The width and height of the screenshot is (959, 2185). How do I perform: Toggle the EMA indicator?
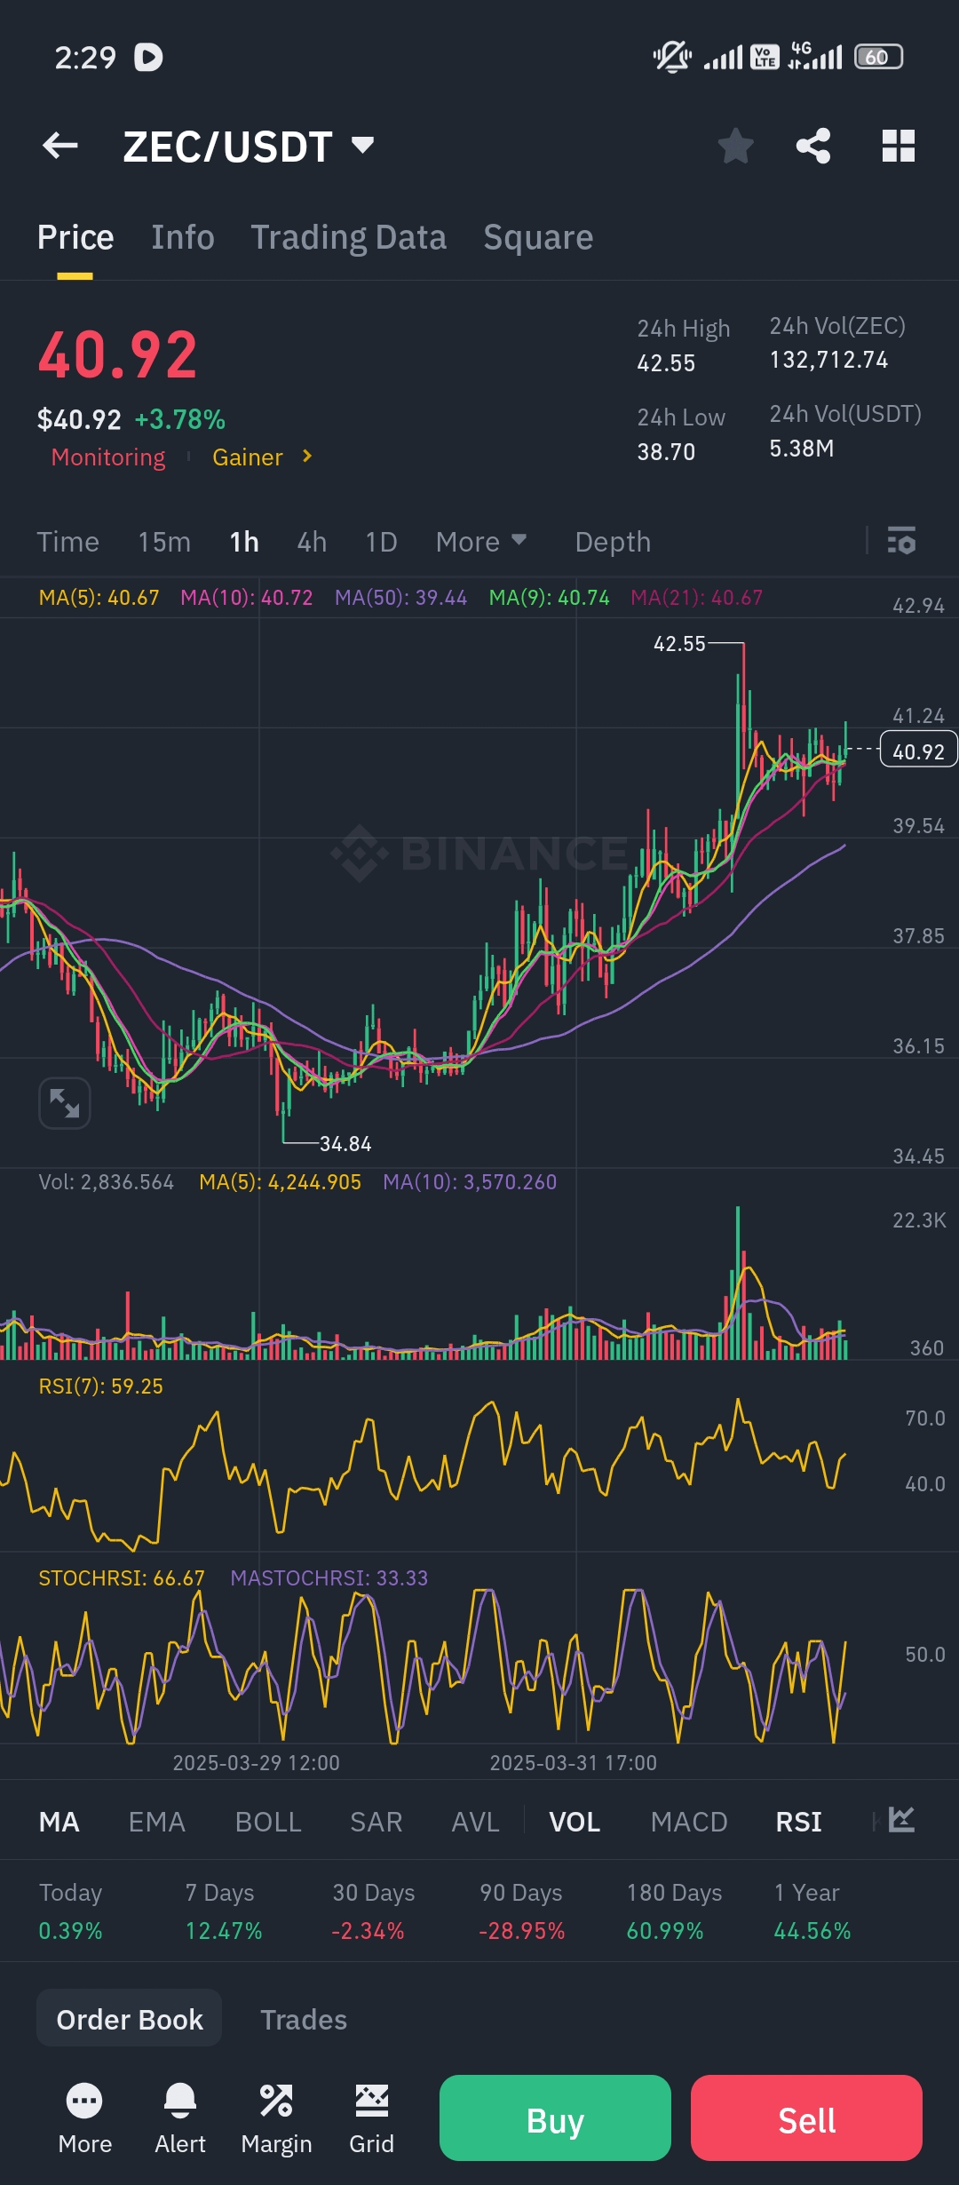tap(157, 1822)
